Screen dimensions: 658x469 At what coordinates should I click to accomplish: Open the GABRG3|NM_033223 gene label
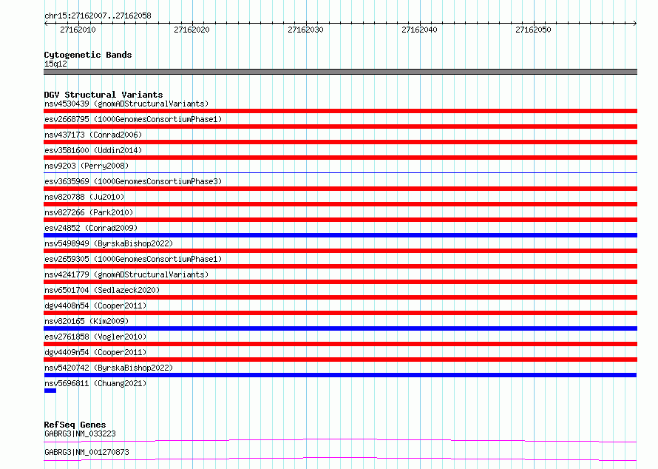point(80,433)
